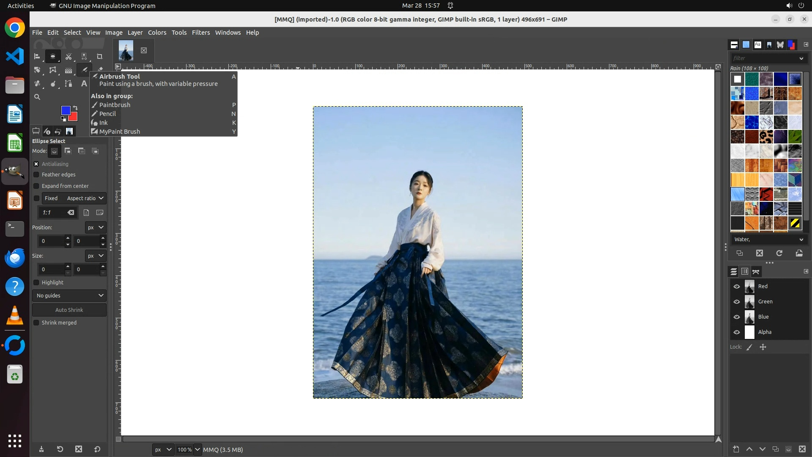812x457 pixels.
Task: Choose Pencil from tool group popup
Action: click(x=107, y=114)
